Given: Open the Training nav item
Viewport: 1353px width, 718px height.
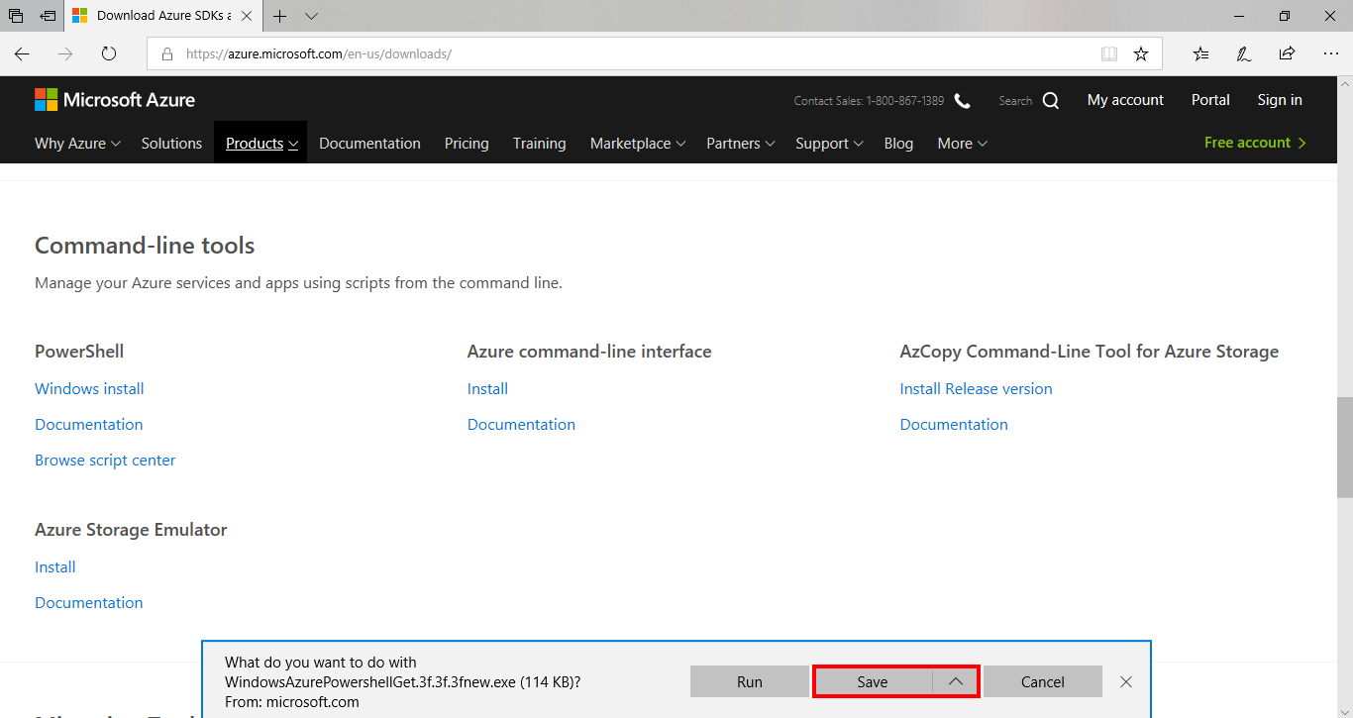Looking at the screenshot, I should coord(539,144).
